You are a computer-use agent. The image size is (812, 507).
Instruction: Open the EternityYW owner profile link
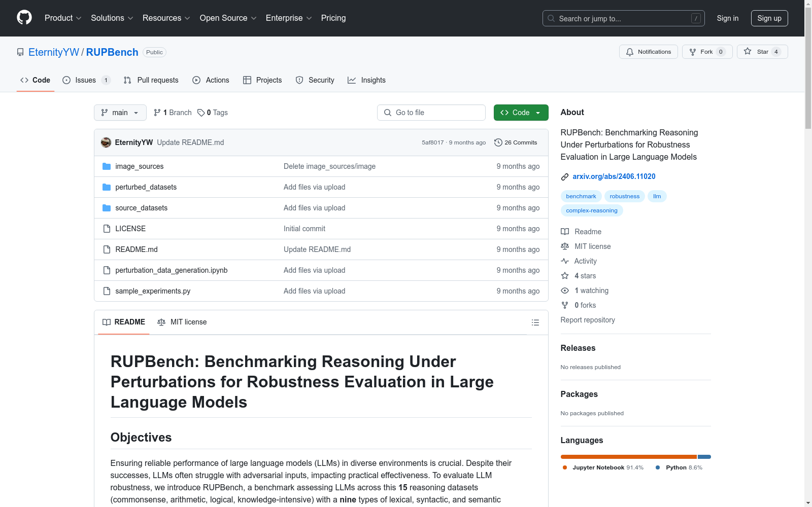[54, 52]
